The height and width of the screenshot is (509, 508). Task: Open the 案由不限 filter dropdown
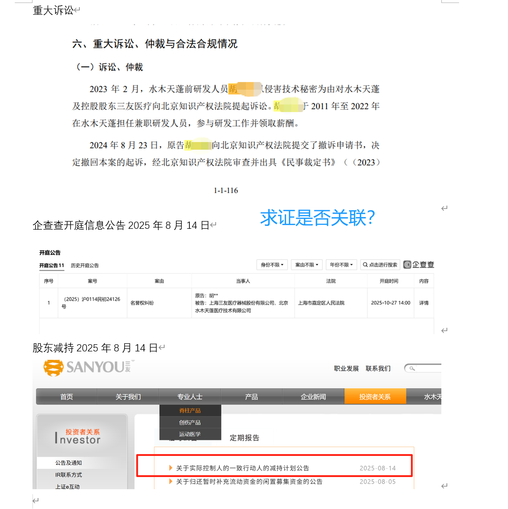(307, 265)
